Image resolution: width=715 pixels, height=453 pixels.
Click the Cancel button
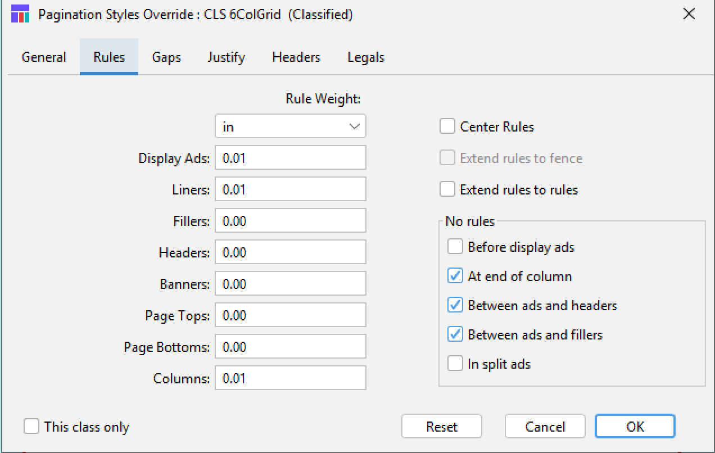click(545, 427)
